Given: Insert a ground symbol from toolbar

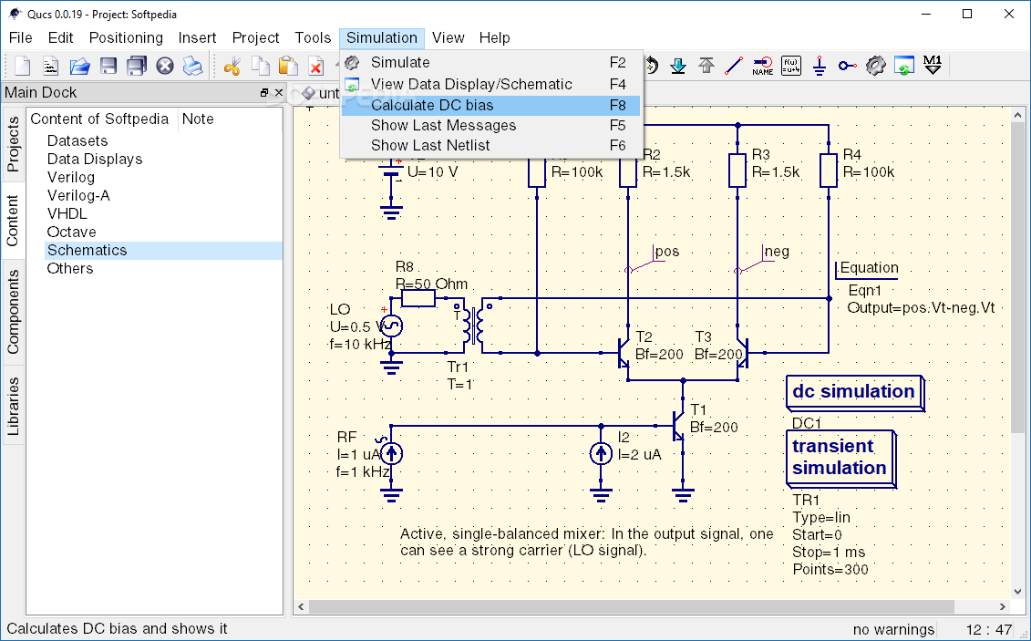Looking at the screenshot, I should click(x=820, y=66).
